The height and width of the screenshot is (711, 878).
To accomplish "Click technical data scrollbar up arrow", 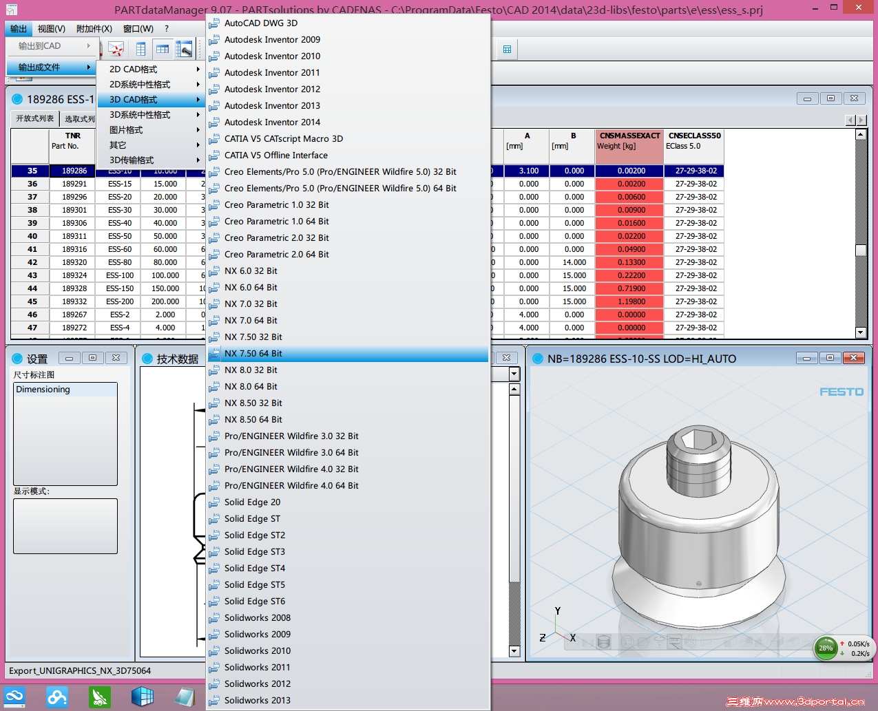I will (x=514, y=390).
